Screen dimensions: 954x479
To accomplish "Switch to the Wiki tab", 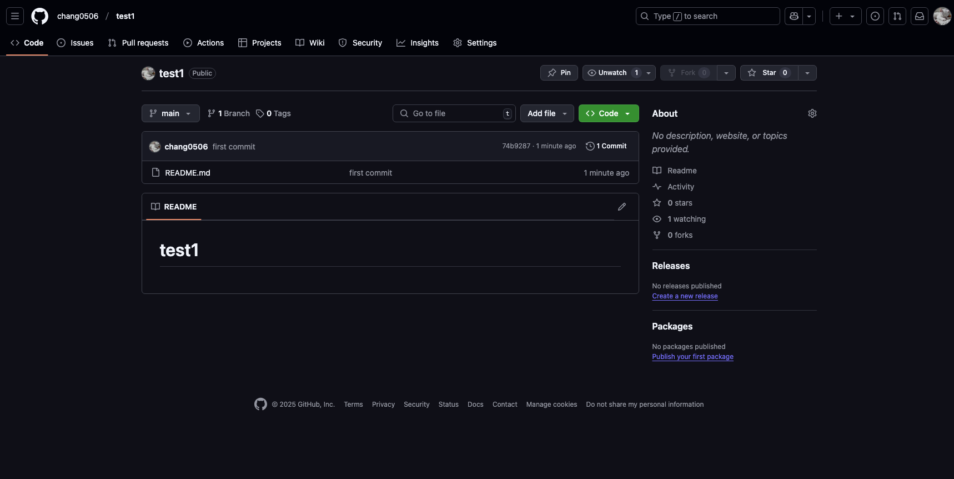I will point(310,43).
